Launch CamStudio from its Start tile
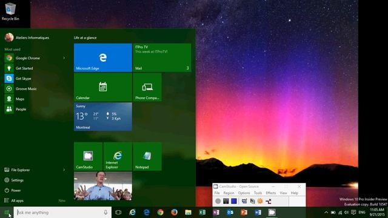This screenshot has width=388, height=218. 88,156
